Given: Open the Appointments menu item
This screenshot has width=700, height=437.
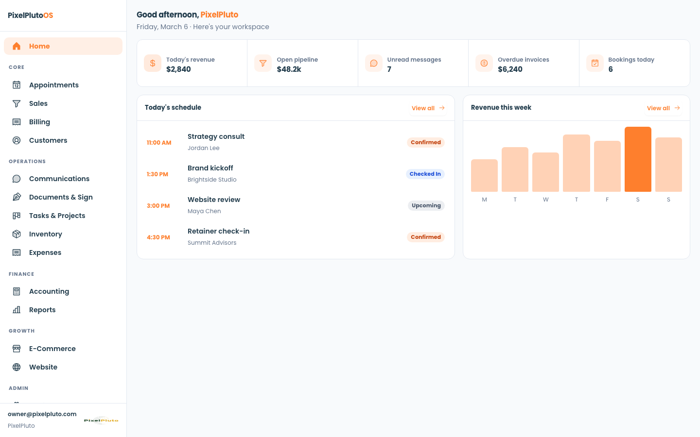Looking at the screenshot, I should click(63, 85).
